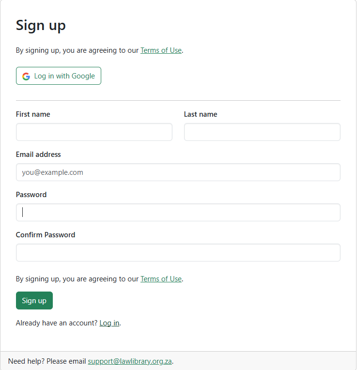Click into the Last name text box
The width and height of the screenshot is (357, 370).
point(262,132)
